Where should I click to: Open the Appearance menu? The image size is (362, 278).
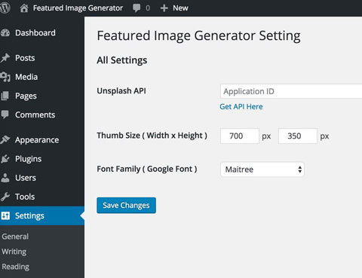[x=37, y=140]
